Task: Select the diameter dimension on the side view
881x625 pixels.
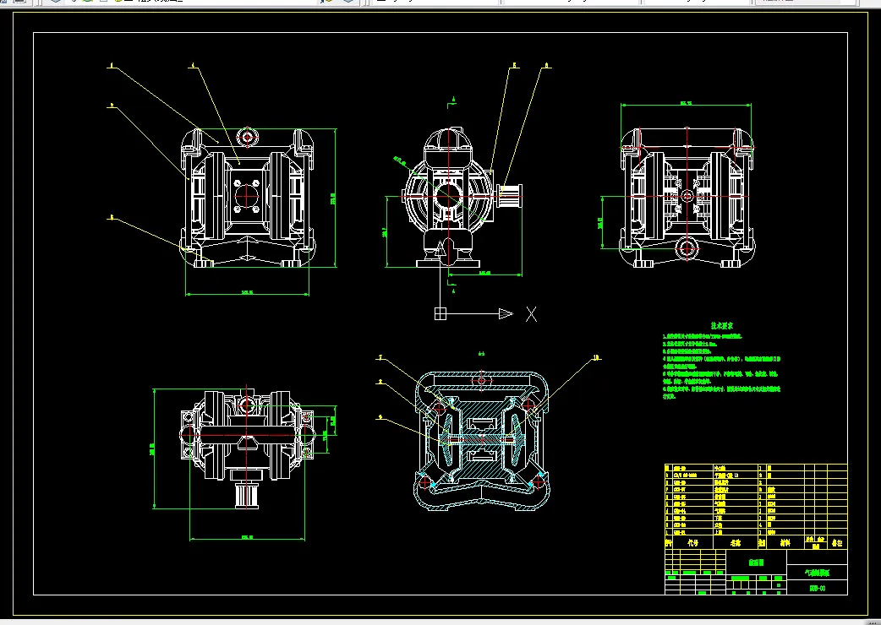Action: click(401, 162)
